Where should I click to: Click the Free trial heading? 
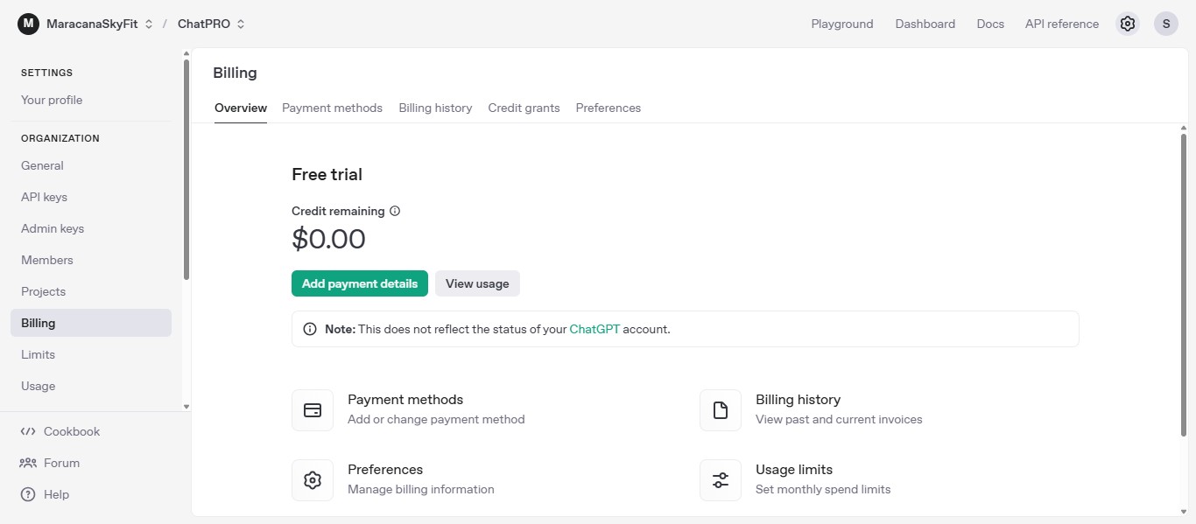327,174
